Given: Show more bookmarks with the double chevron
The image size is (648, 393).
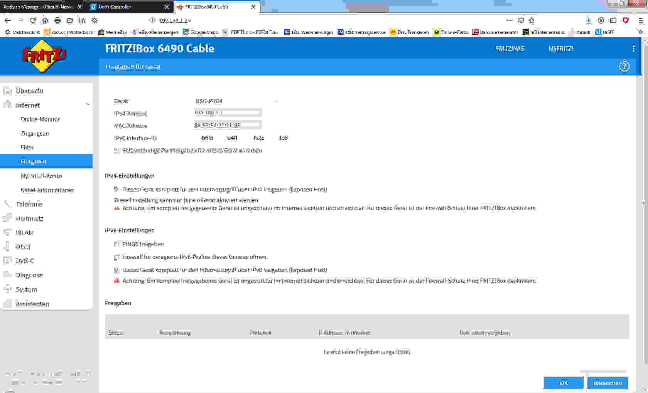Looking at the screenshot, I should coord(641,32).
